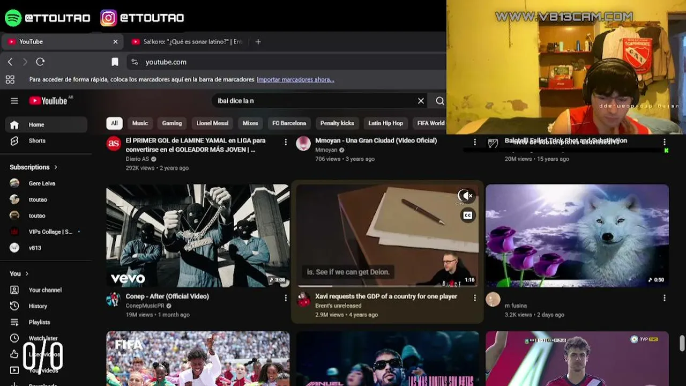
Task: Open options menu for the Xavi video
Action: click(475, 298)
